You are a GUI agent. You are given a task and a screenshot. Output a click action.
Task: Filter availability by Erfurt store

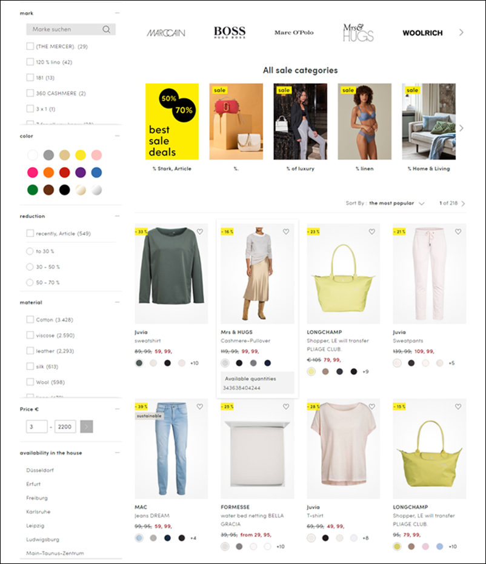[x=33, y=484]
